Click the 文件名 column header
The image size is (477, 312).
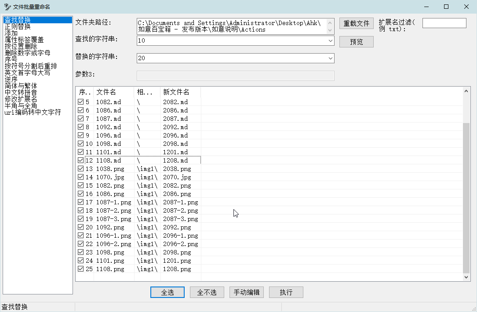tap(114, 92)
